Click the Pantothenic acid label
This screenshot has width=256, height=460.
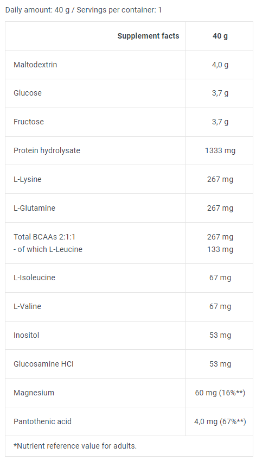click(42, 421)
